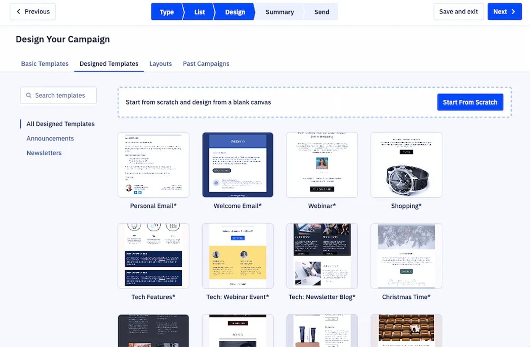The image size is (530, 347).
Task: Go to the Summary step
Action: (280, 12)
